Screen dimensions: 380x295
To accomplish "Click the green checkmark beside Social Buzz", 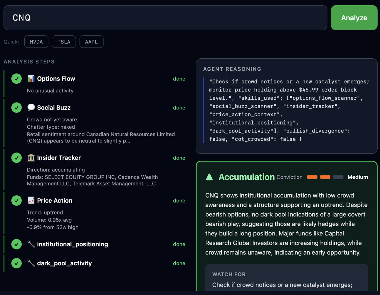I will click(16, 108).
